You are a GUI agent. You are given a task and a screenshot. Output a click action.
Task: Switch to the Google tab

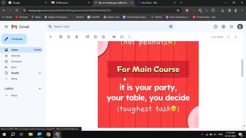click(27, 3)
